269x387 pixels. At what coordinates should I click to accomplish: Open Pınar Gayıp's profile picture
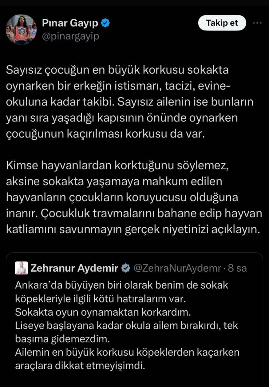(21, 29)
